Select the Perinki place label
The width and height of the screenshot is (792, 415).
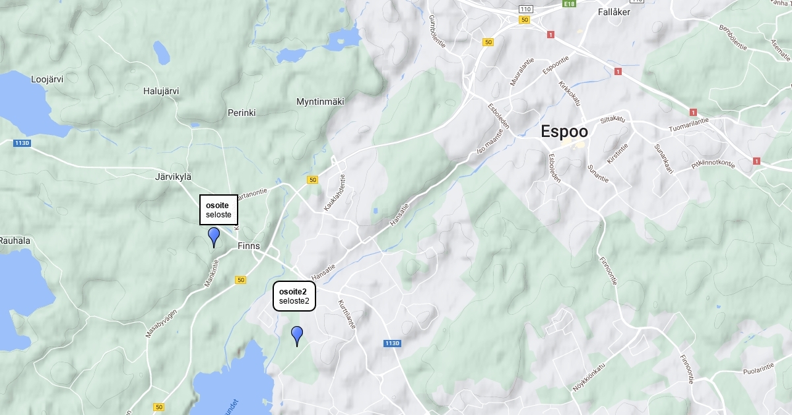[x=242, y=113]
